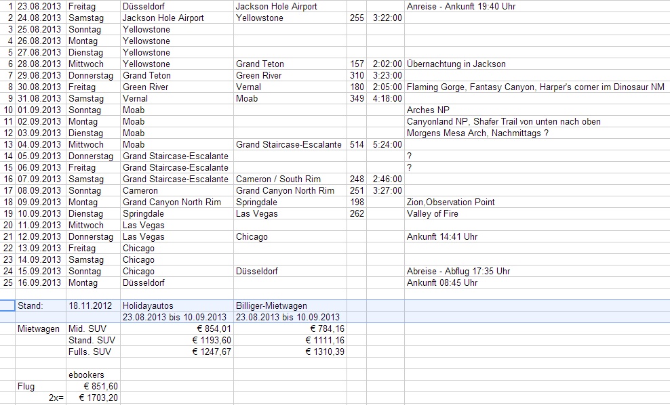
Task: Select the € 1703,20 flight total cell
Action: pos(98,398)
